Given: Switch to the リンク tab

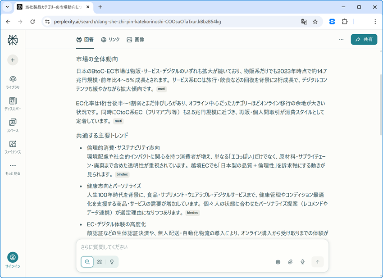Looking at the screenshot, I should (110, 40).
